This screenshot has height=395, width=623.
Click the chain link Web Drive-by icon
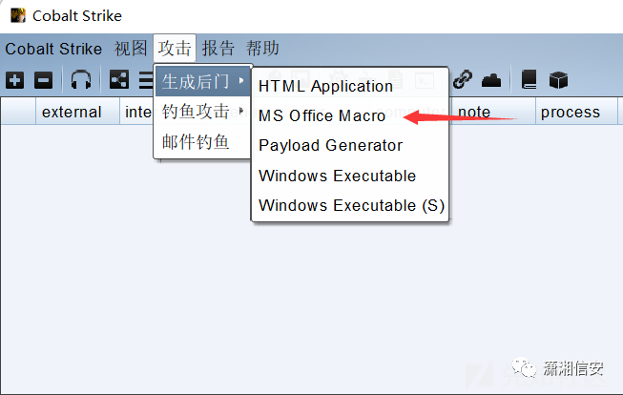point(463,79)
